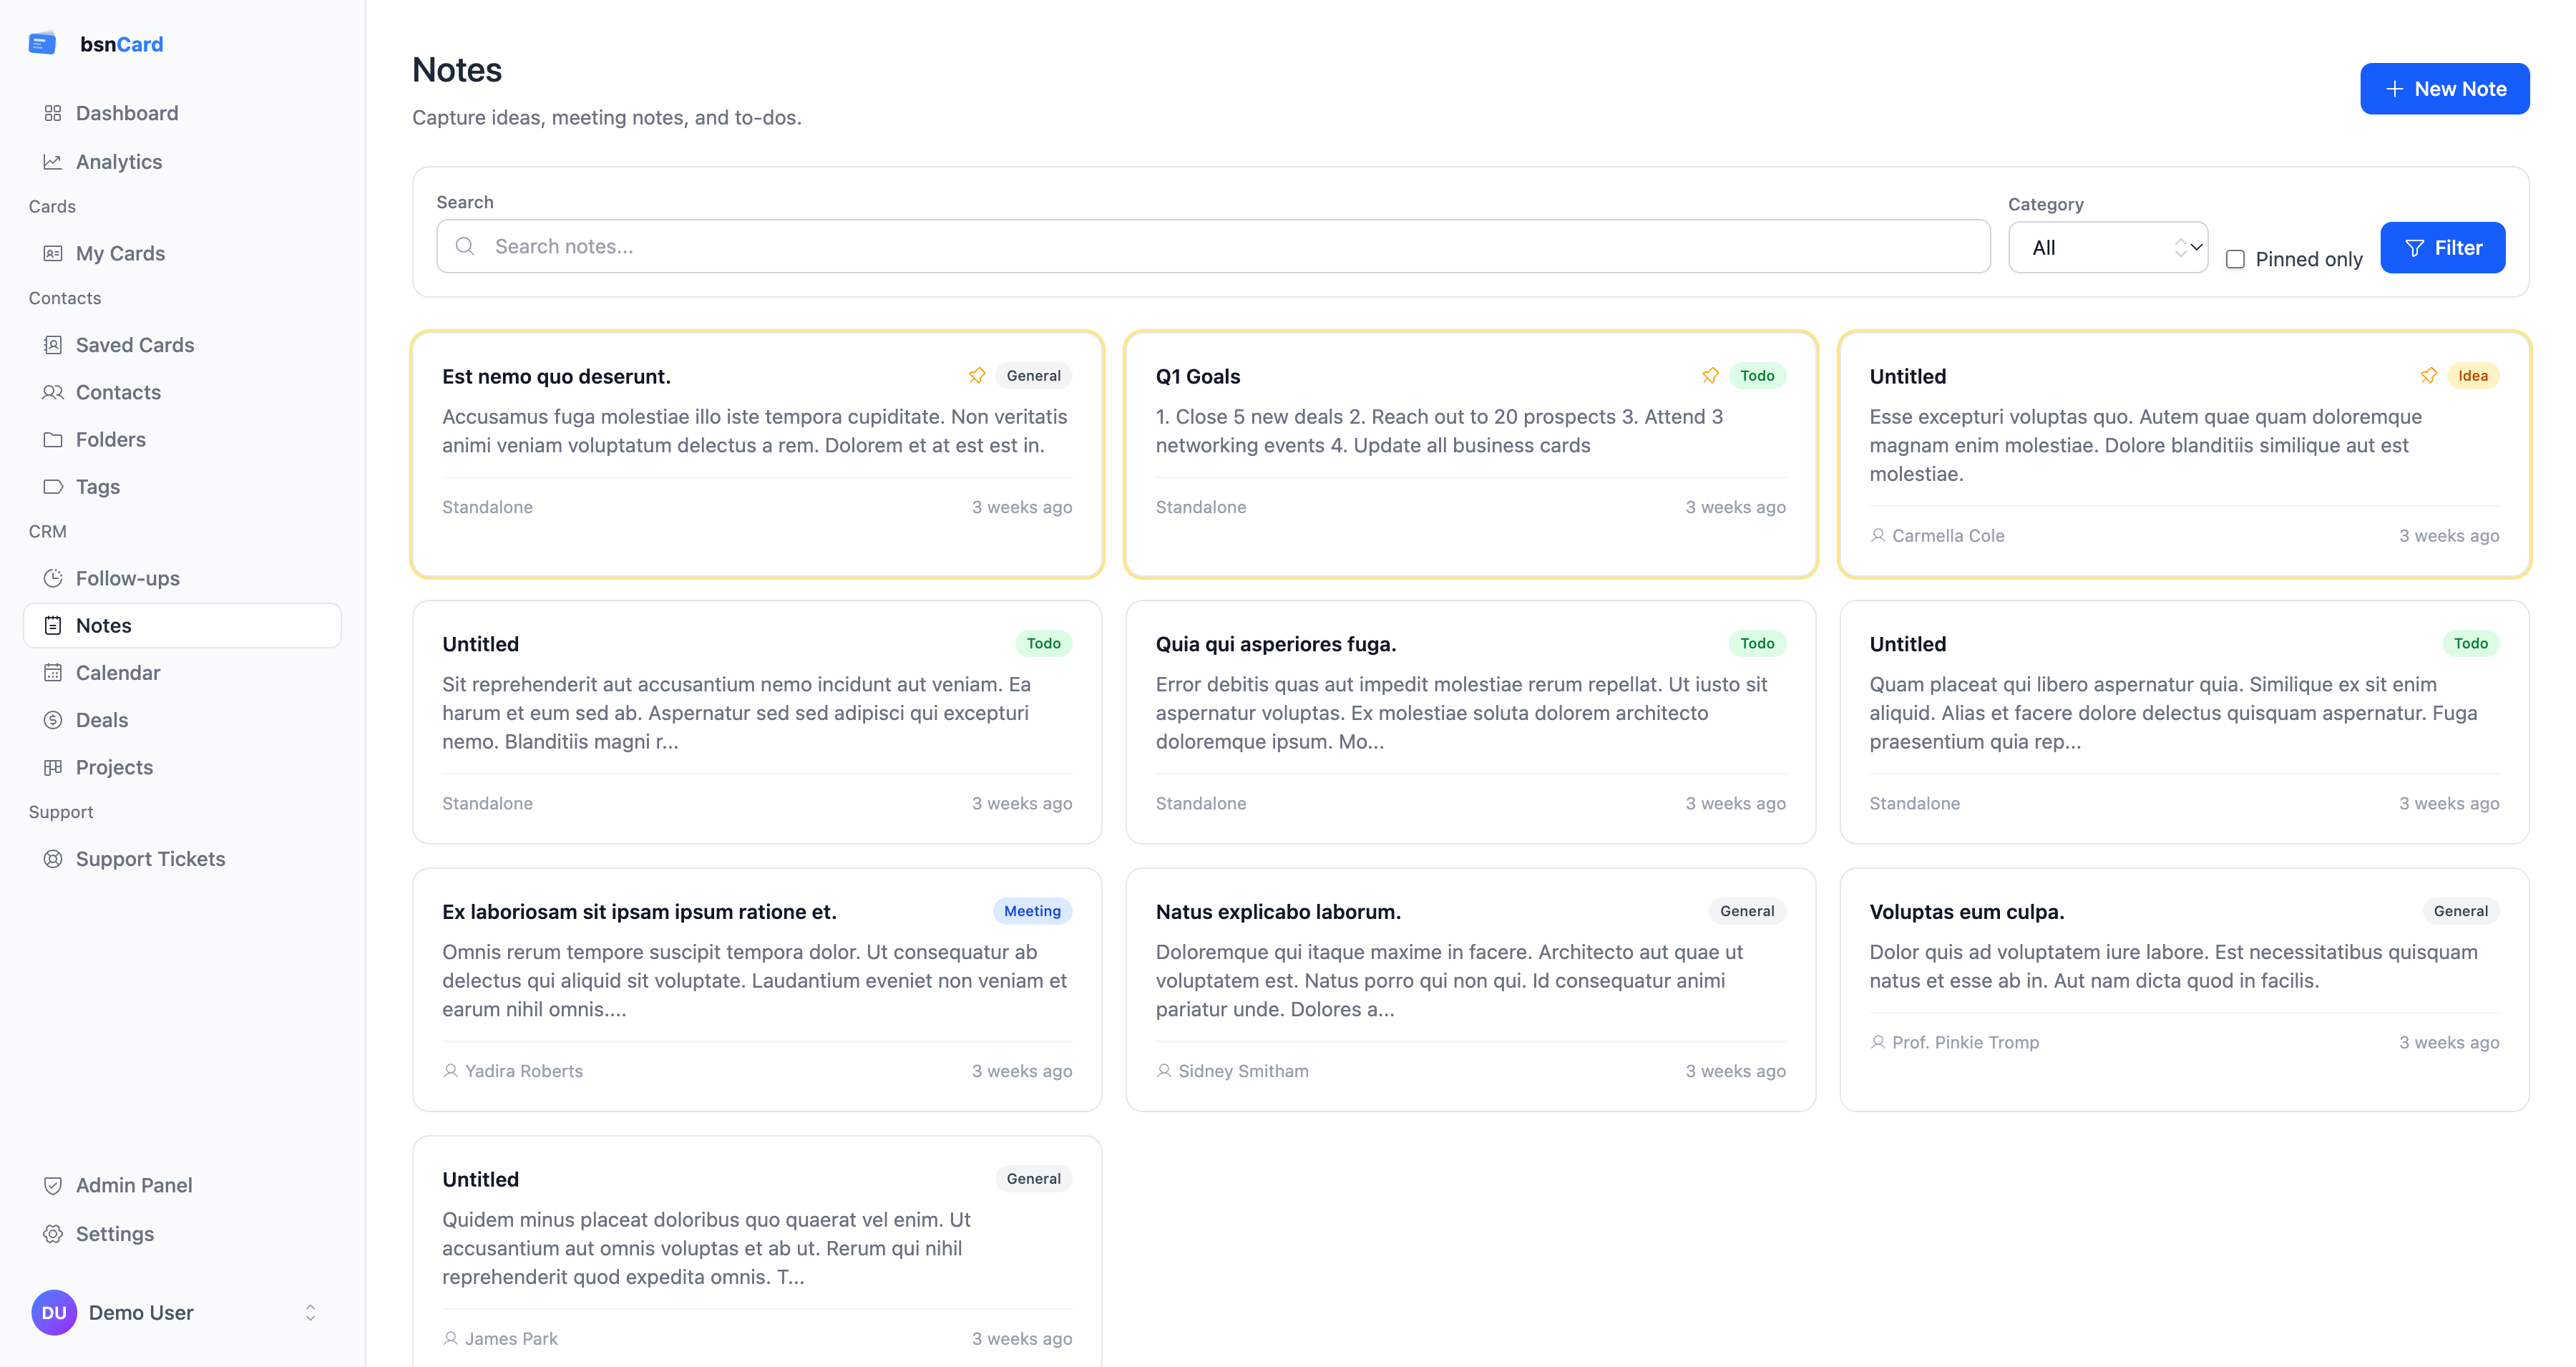Expand the Demo User account menu
The image size is (2576, 1367).
point(310,1313)
